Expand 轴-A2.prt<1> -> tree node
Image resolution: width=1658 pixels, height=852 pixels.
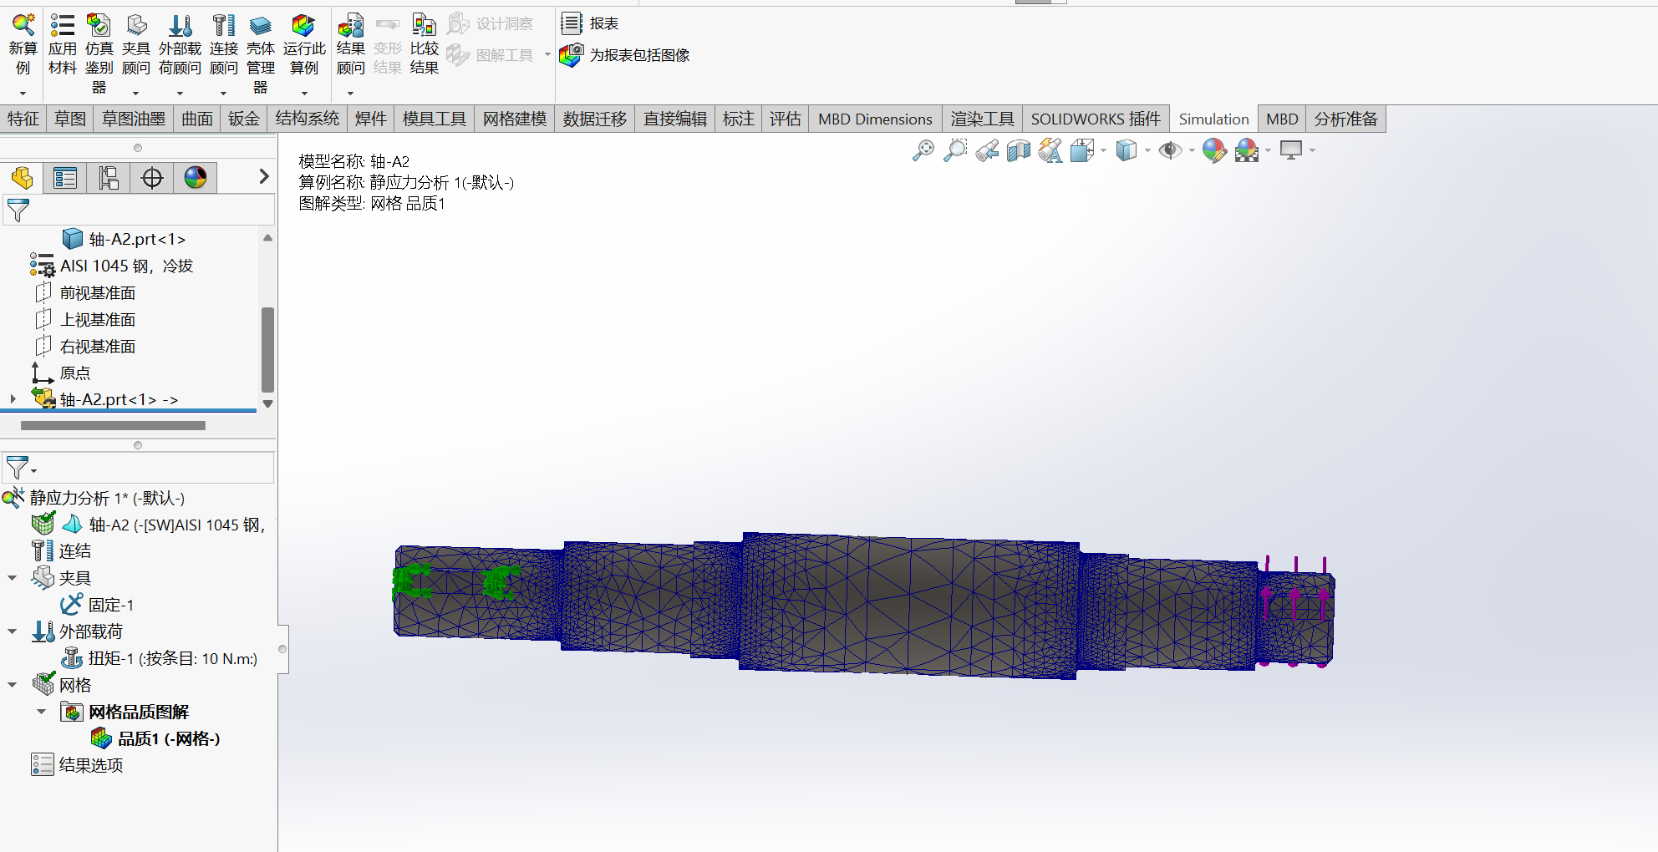click(13, 399)
